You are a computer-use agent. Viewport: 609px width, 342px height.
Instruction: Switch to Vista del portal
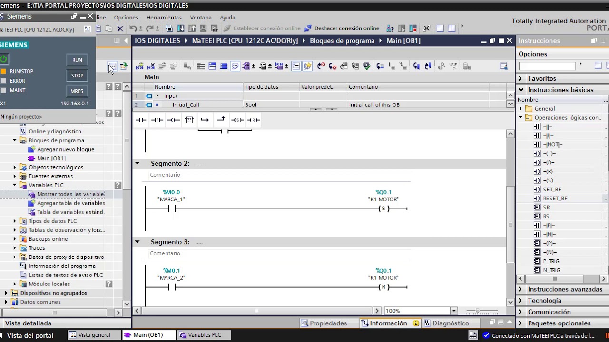tap(30, 335)
